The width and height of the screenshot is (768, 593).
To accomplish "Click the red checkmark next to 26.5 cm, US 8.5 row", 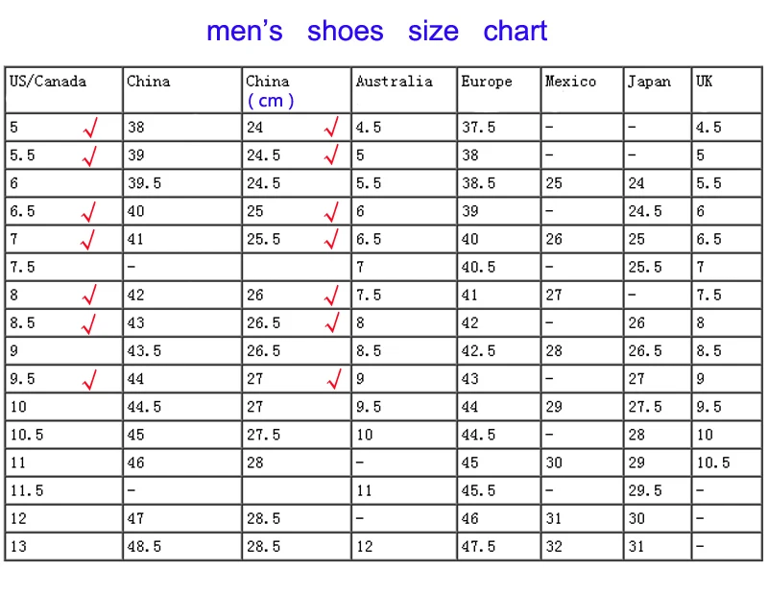I will pos(332,322).
